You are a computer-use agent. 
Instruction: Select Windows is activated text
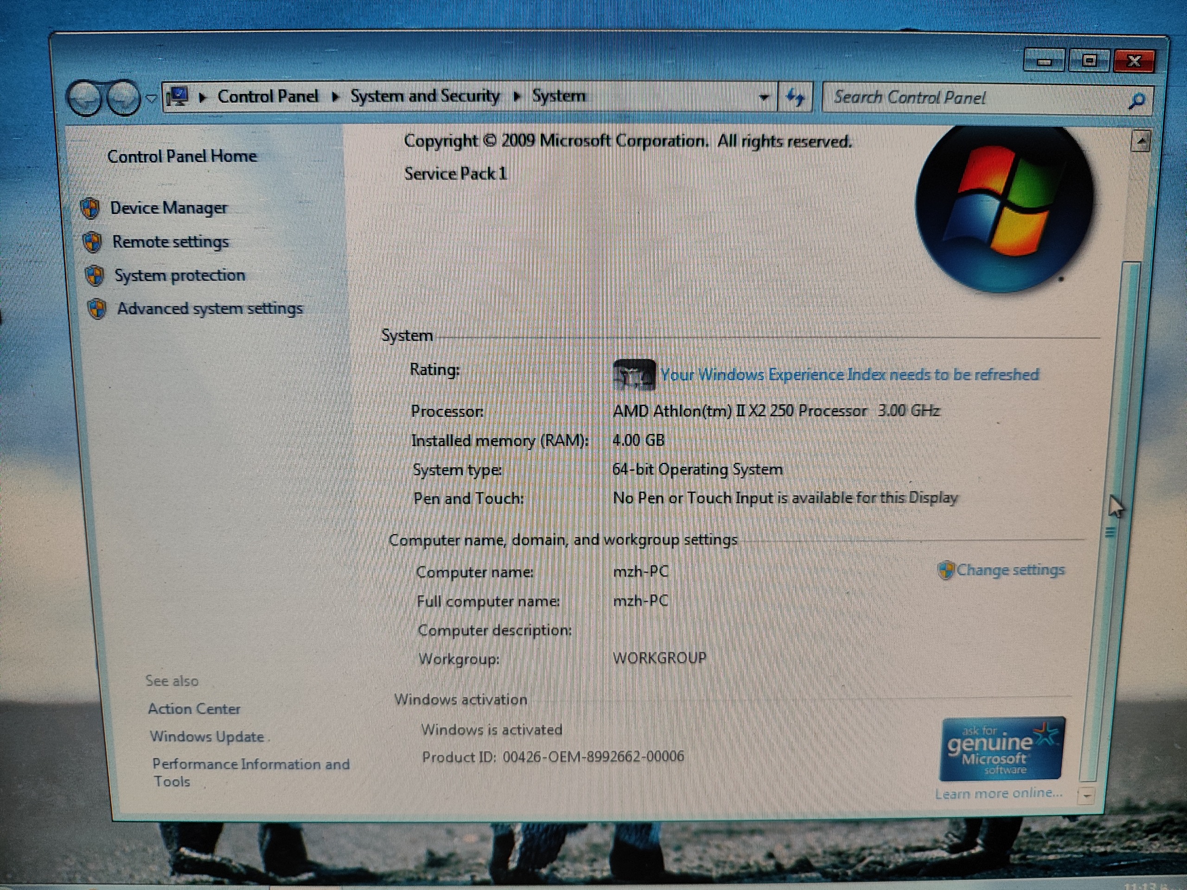click(491, 730)
